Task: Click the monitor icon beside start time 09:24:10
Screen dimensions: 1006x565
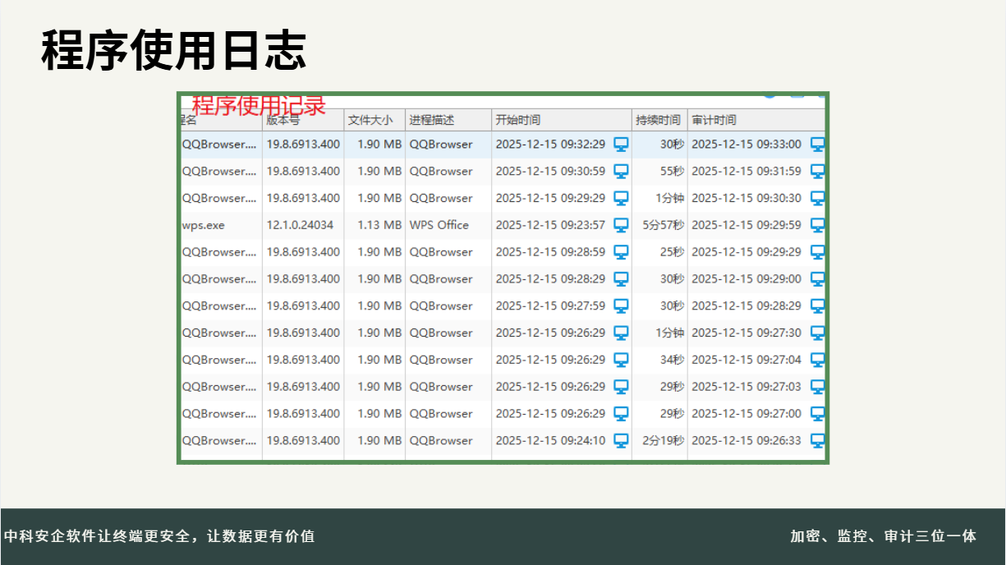Action: pyautogui.click(x=622, y=441)
